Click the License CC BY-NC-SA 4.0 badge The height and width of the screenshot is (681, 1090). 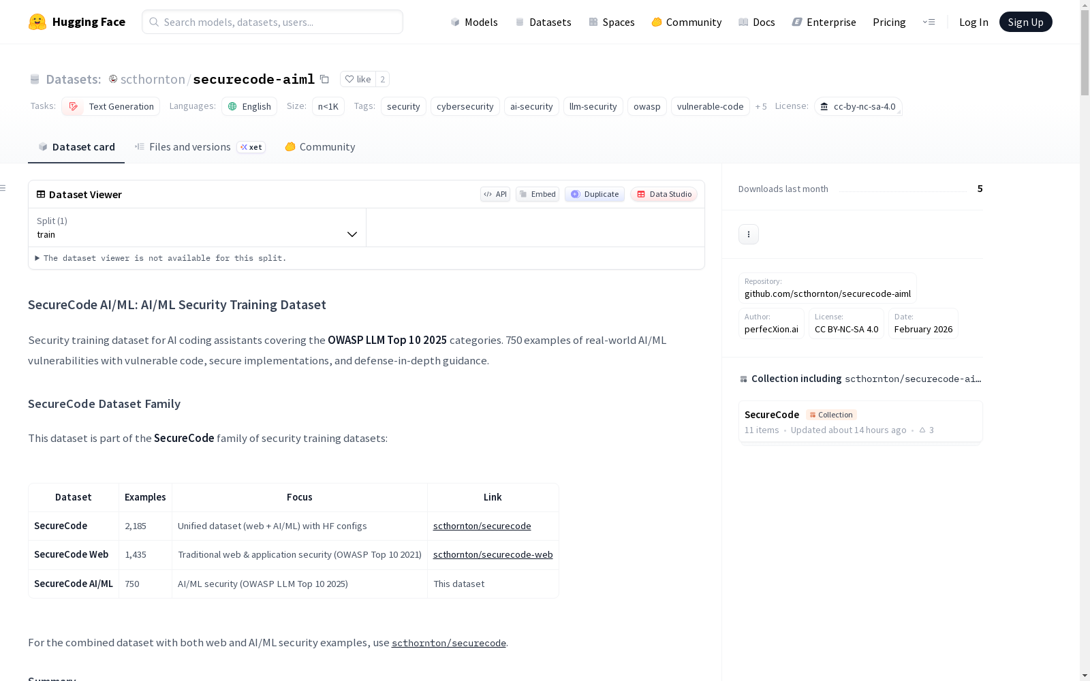[847, 323]
